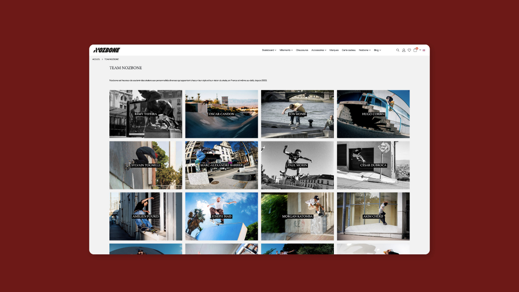The height and width of the screenshot is (292, 519).
Task: View Joseph Biais skater profile
Action: click(x=221, y=216)
